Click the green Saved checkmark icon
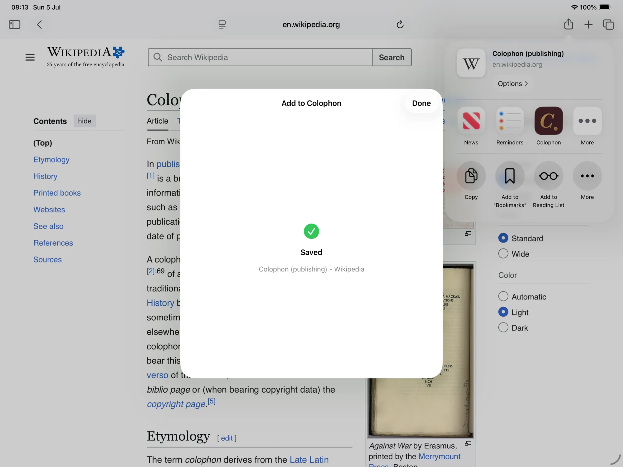The width and height of the screenshot is (623, 467). [311, 231]
